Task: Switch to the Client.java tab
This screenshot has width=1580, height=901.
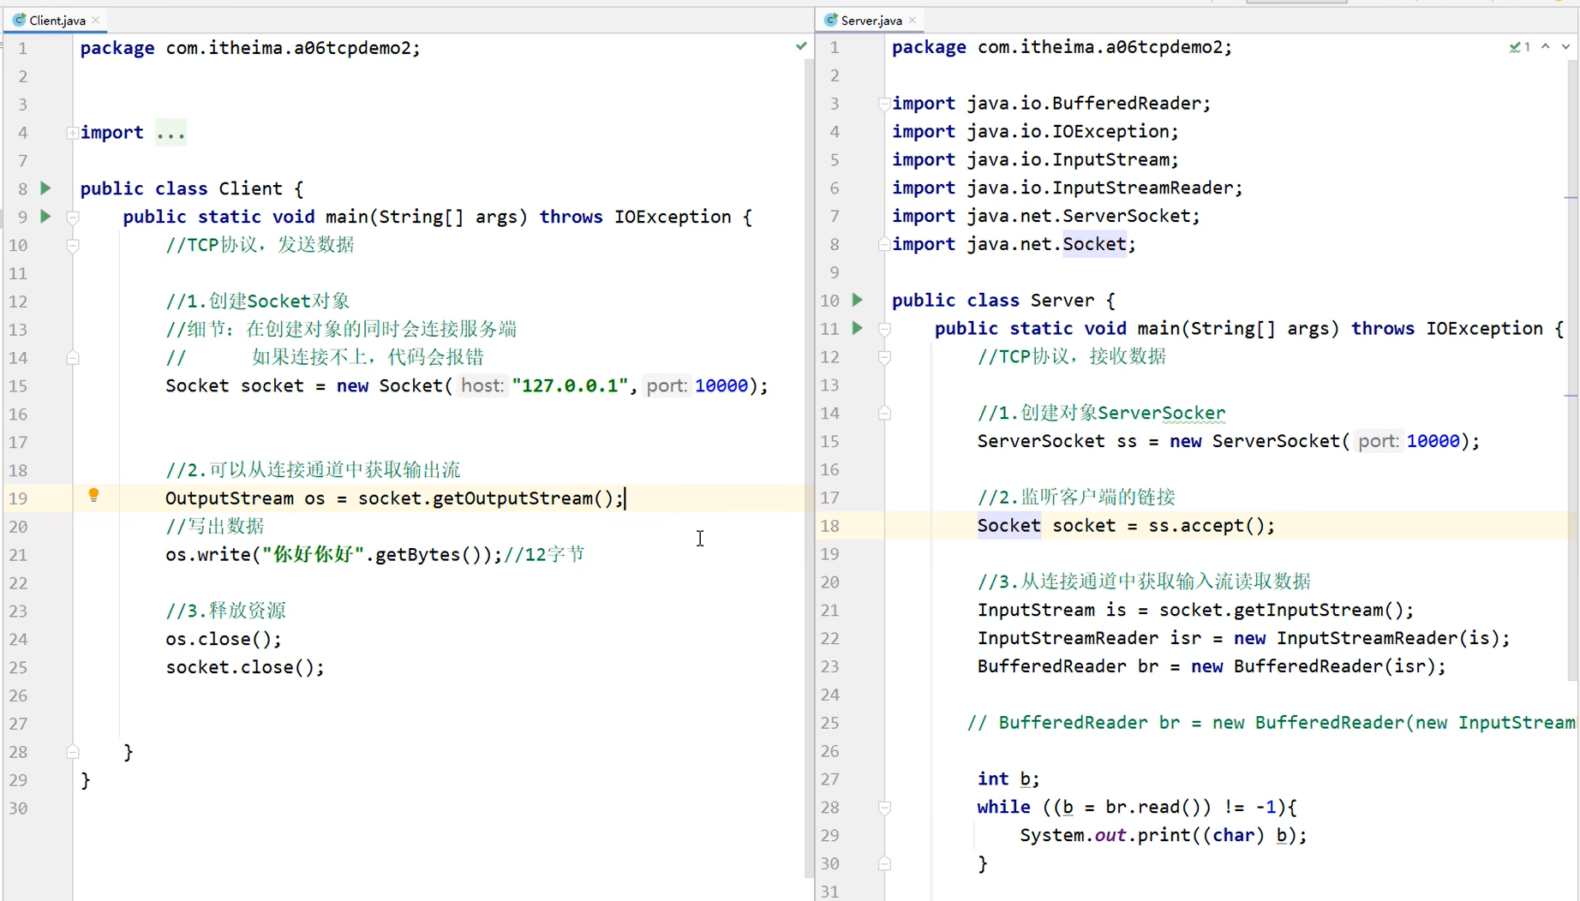Action: click(57, 20)
